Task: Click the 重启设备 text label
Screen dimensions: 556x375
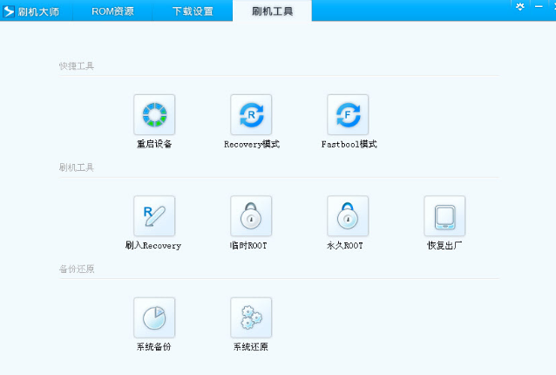Action: pos(154,144)
